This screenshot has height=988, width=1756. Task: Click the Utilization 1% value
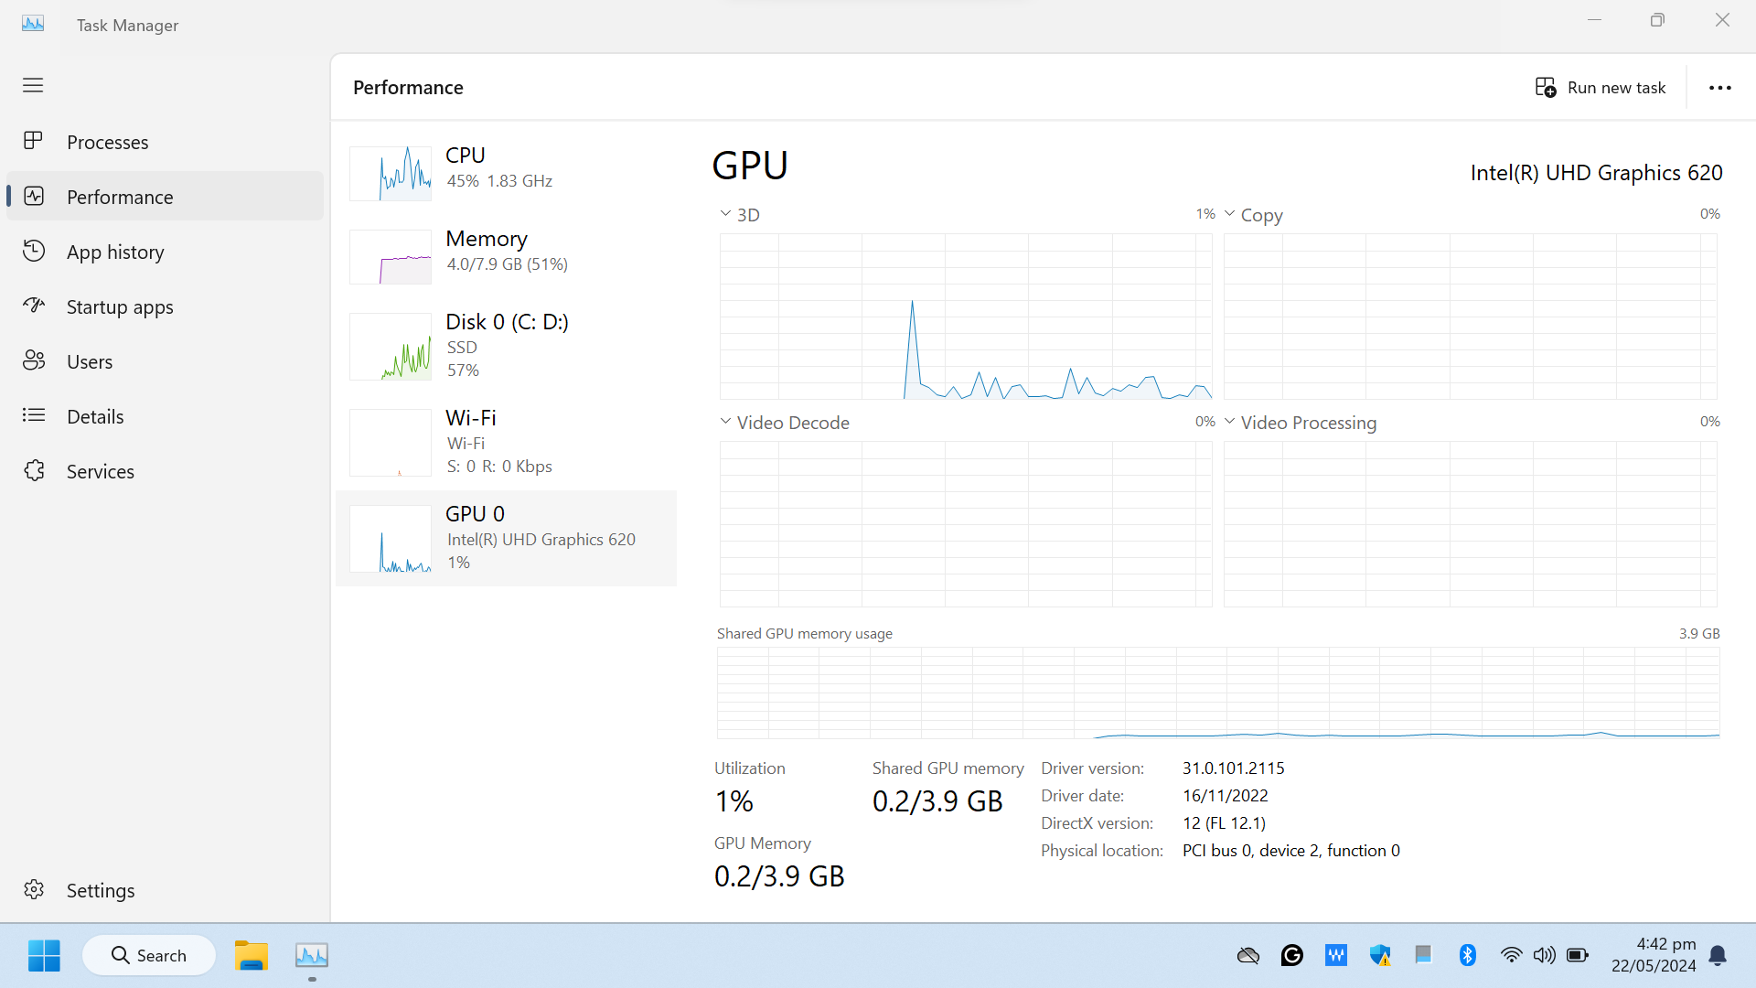pyautogui.click(x=734, y=801)
